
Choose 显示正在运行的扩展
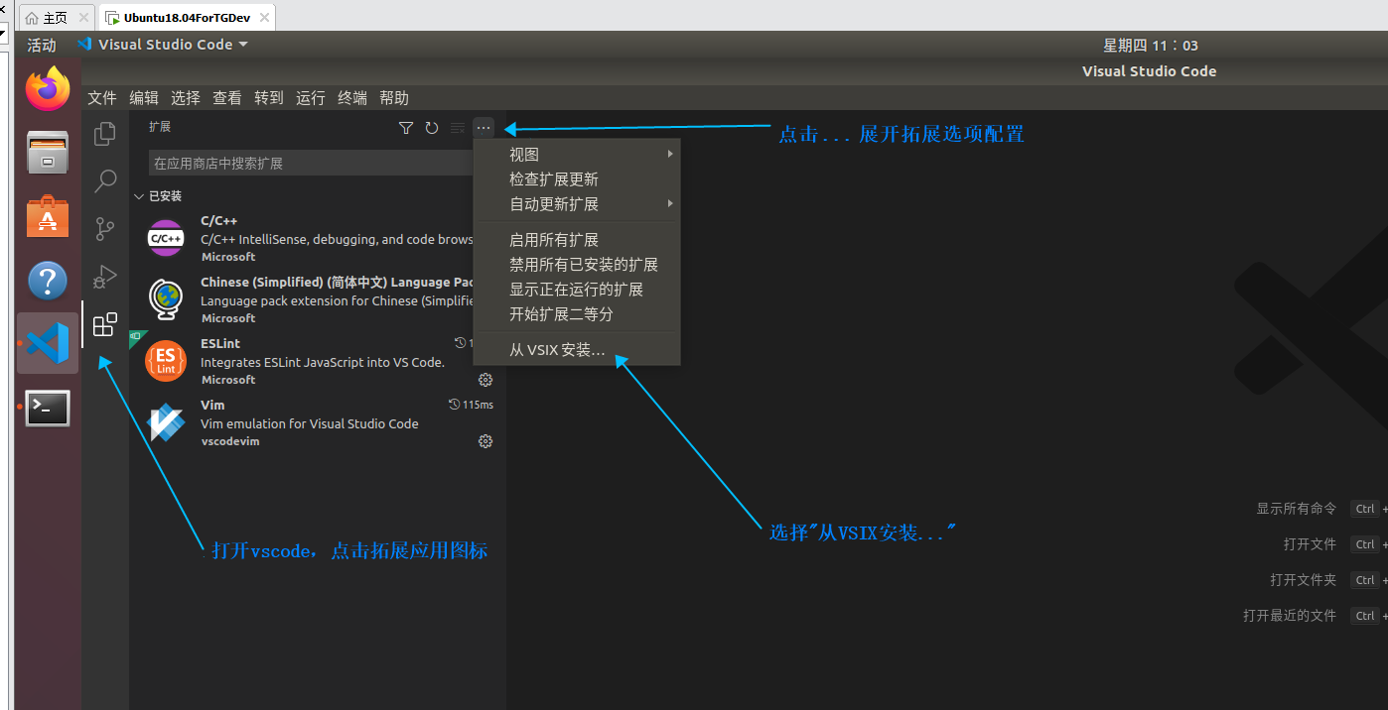tap(578, 290)
